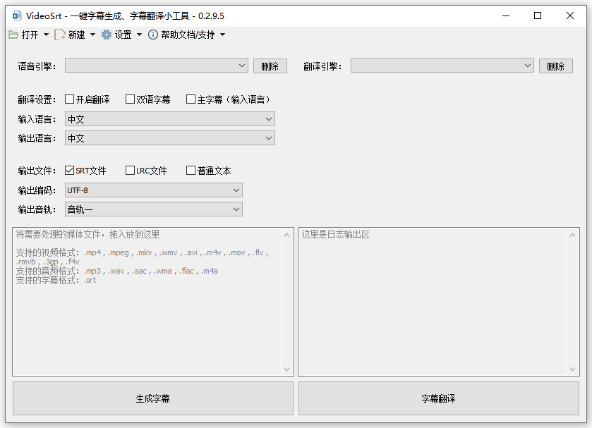Click the 字幕翻译 button
Image resolution: width=592 pixels, height=428 pixels.
(x=438, y=399)
